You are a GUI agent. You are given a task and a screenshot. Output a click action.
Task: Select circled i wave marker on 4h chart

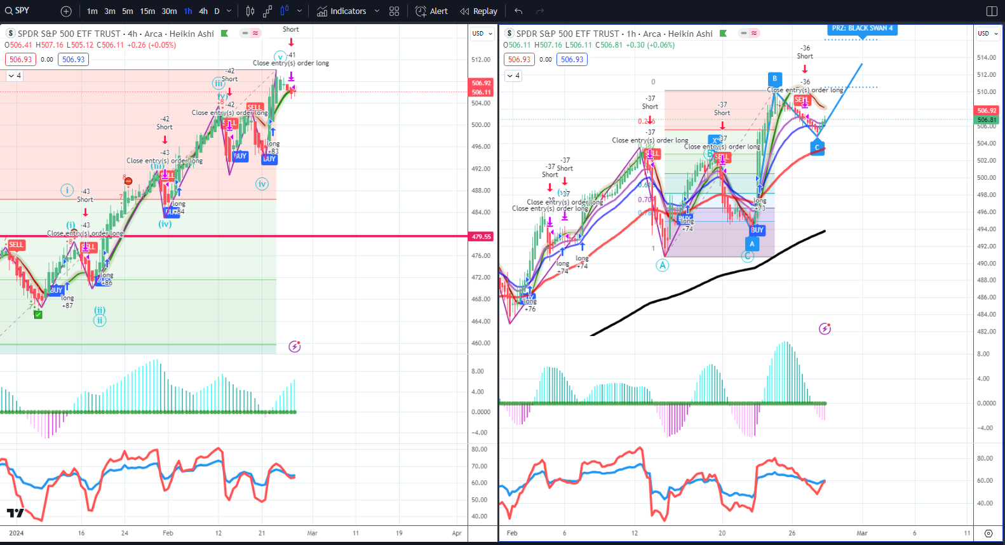pyautogui.click(x=67, y=190)
